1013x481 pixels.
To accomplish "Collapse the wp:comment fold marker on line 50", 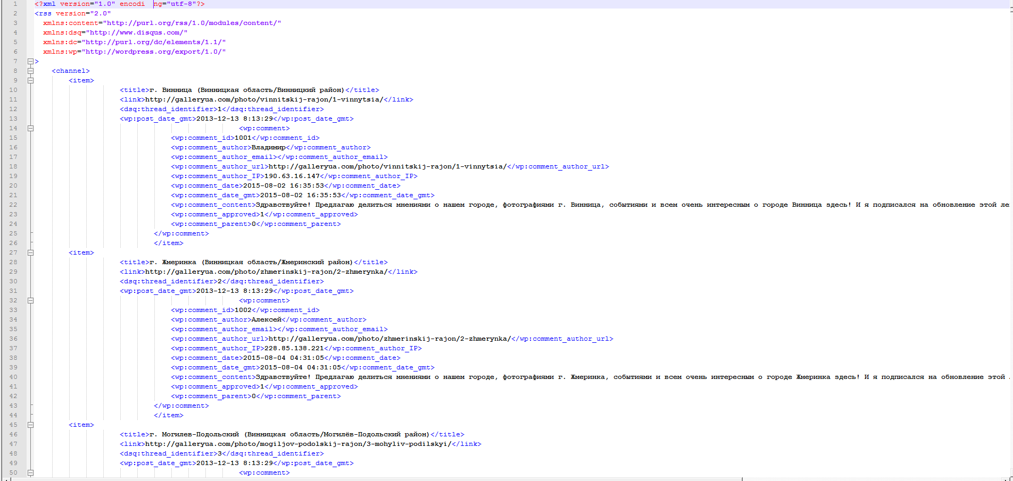I will click(x=30, y=472).
